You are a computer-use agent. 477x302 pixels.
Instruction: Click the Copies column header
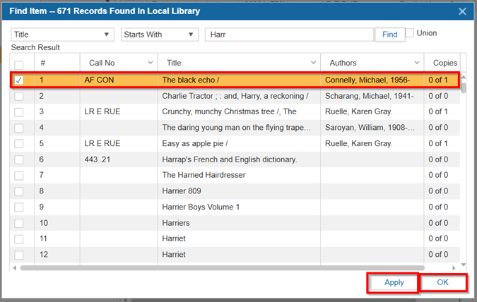(444, 63)
